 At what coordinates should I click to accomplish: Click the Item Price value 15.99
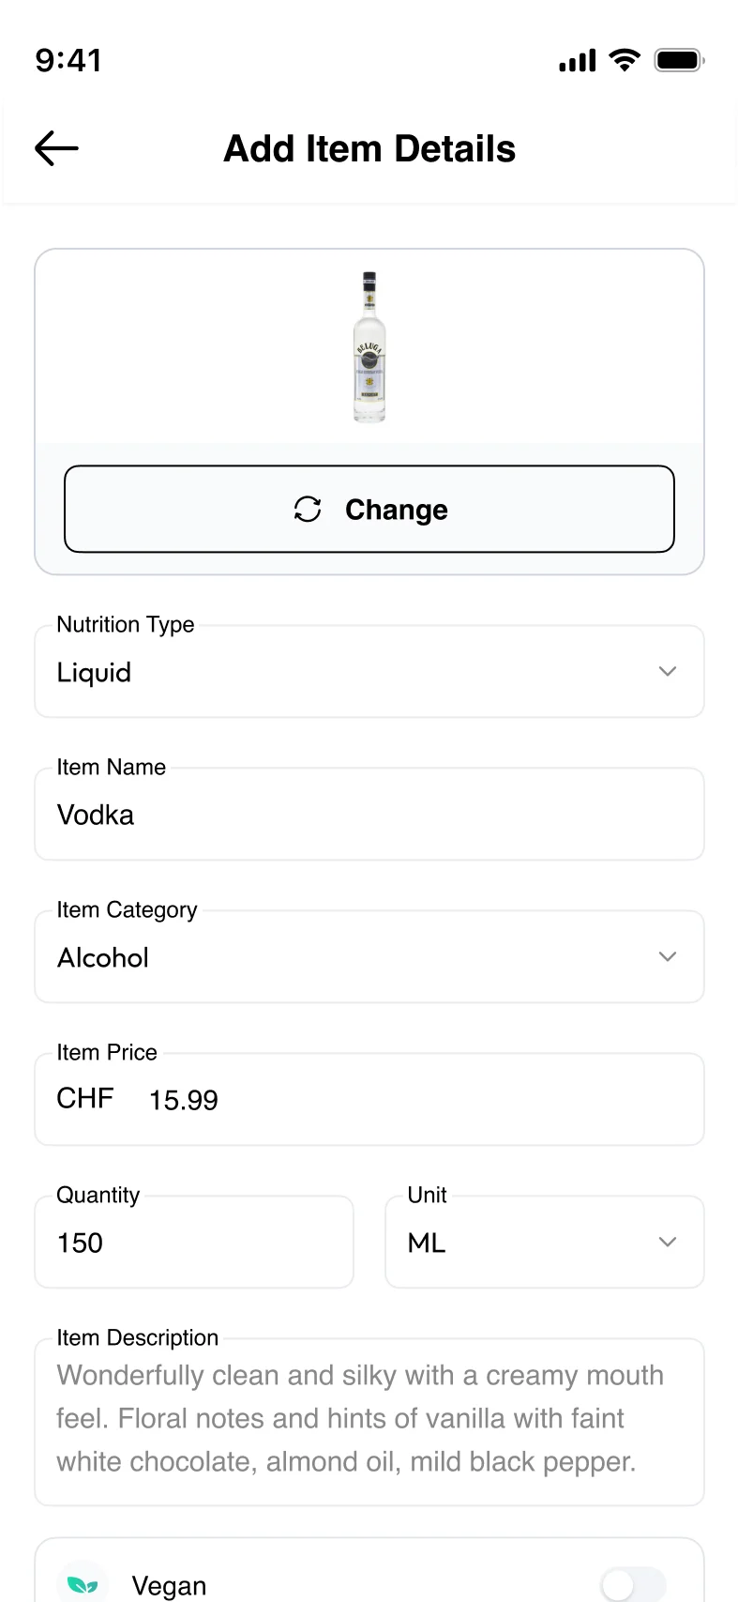184,1100
